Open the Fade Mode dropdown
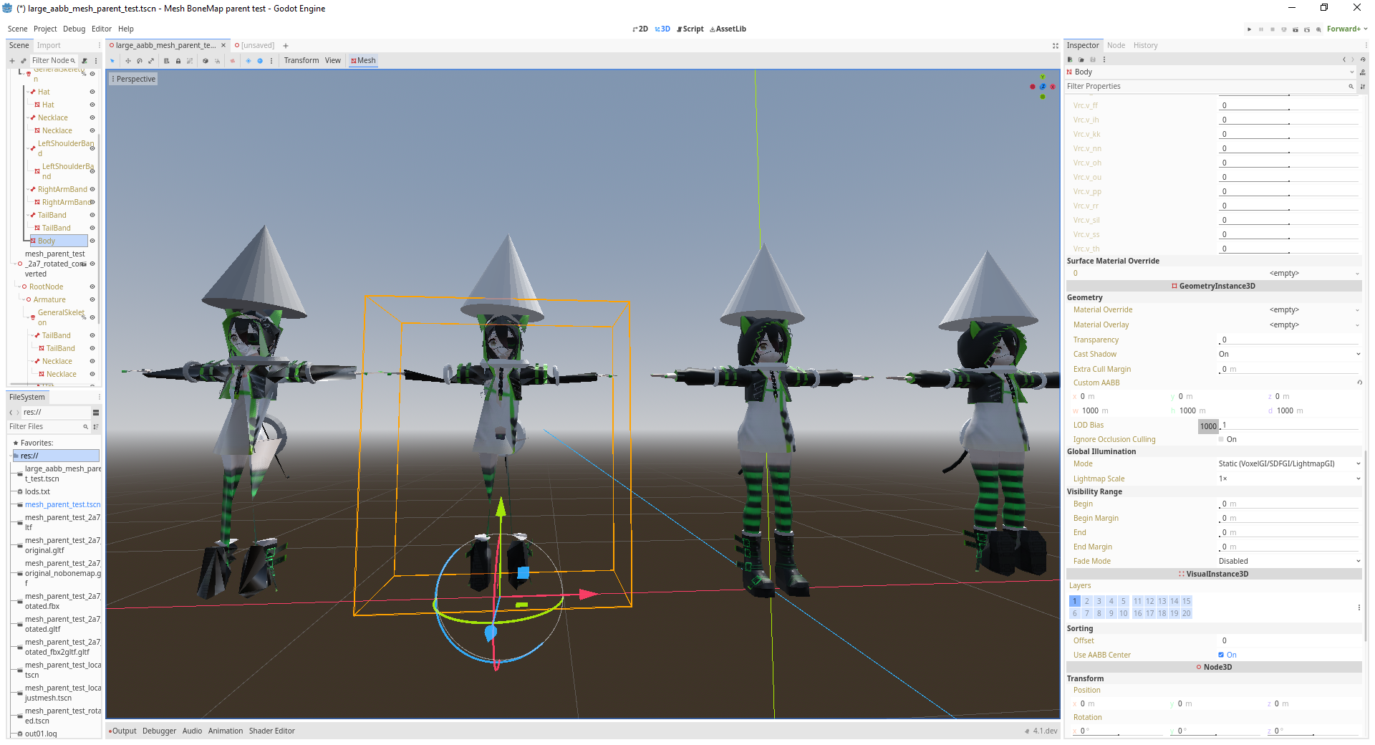This screenshot has height=745, width=1375. 1288,561
